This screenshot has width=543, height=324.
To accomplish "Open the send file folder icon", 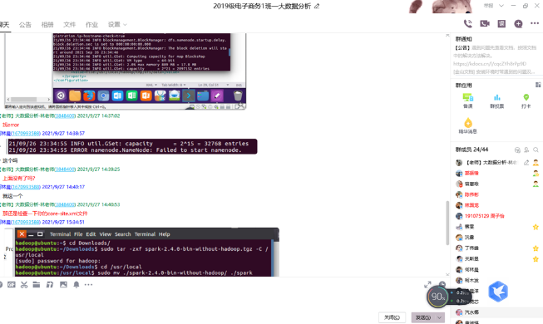I will pos(37,284).
